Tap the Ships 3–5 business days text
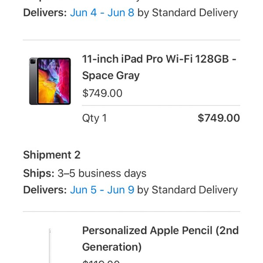 click(x=85, y=173)
